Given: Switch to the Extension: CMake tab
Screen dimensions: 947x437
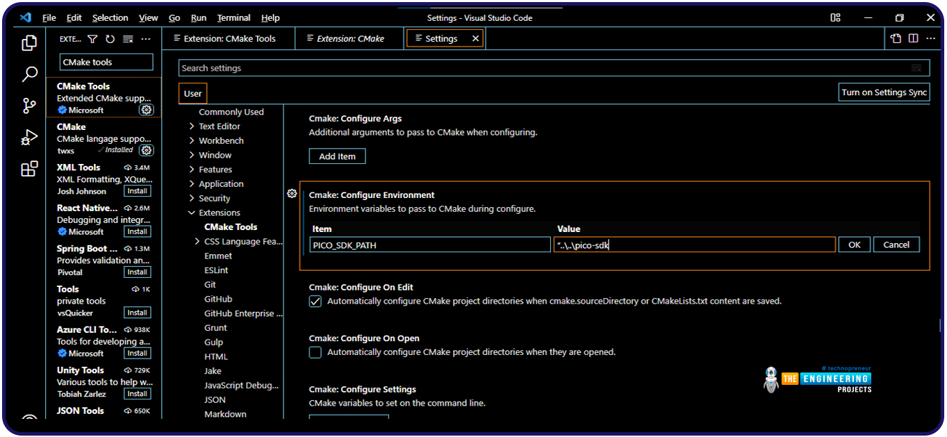Looking at the screenshot, I should (349, 39).
